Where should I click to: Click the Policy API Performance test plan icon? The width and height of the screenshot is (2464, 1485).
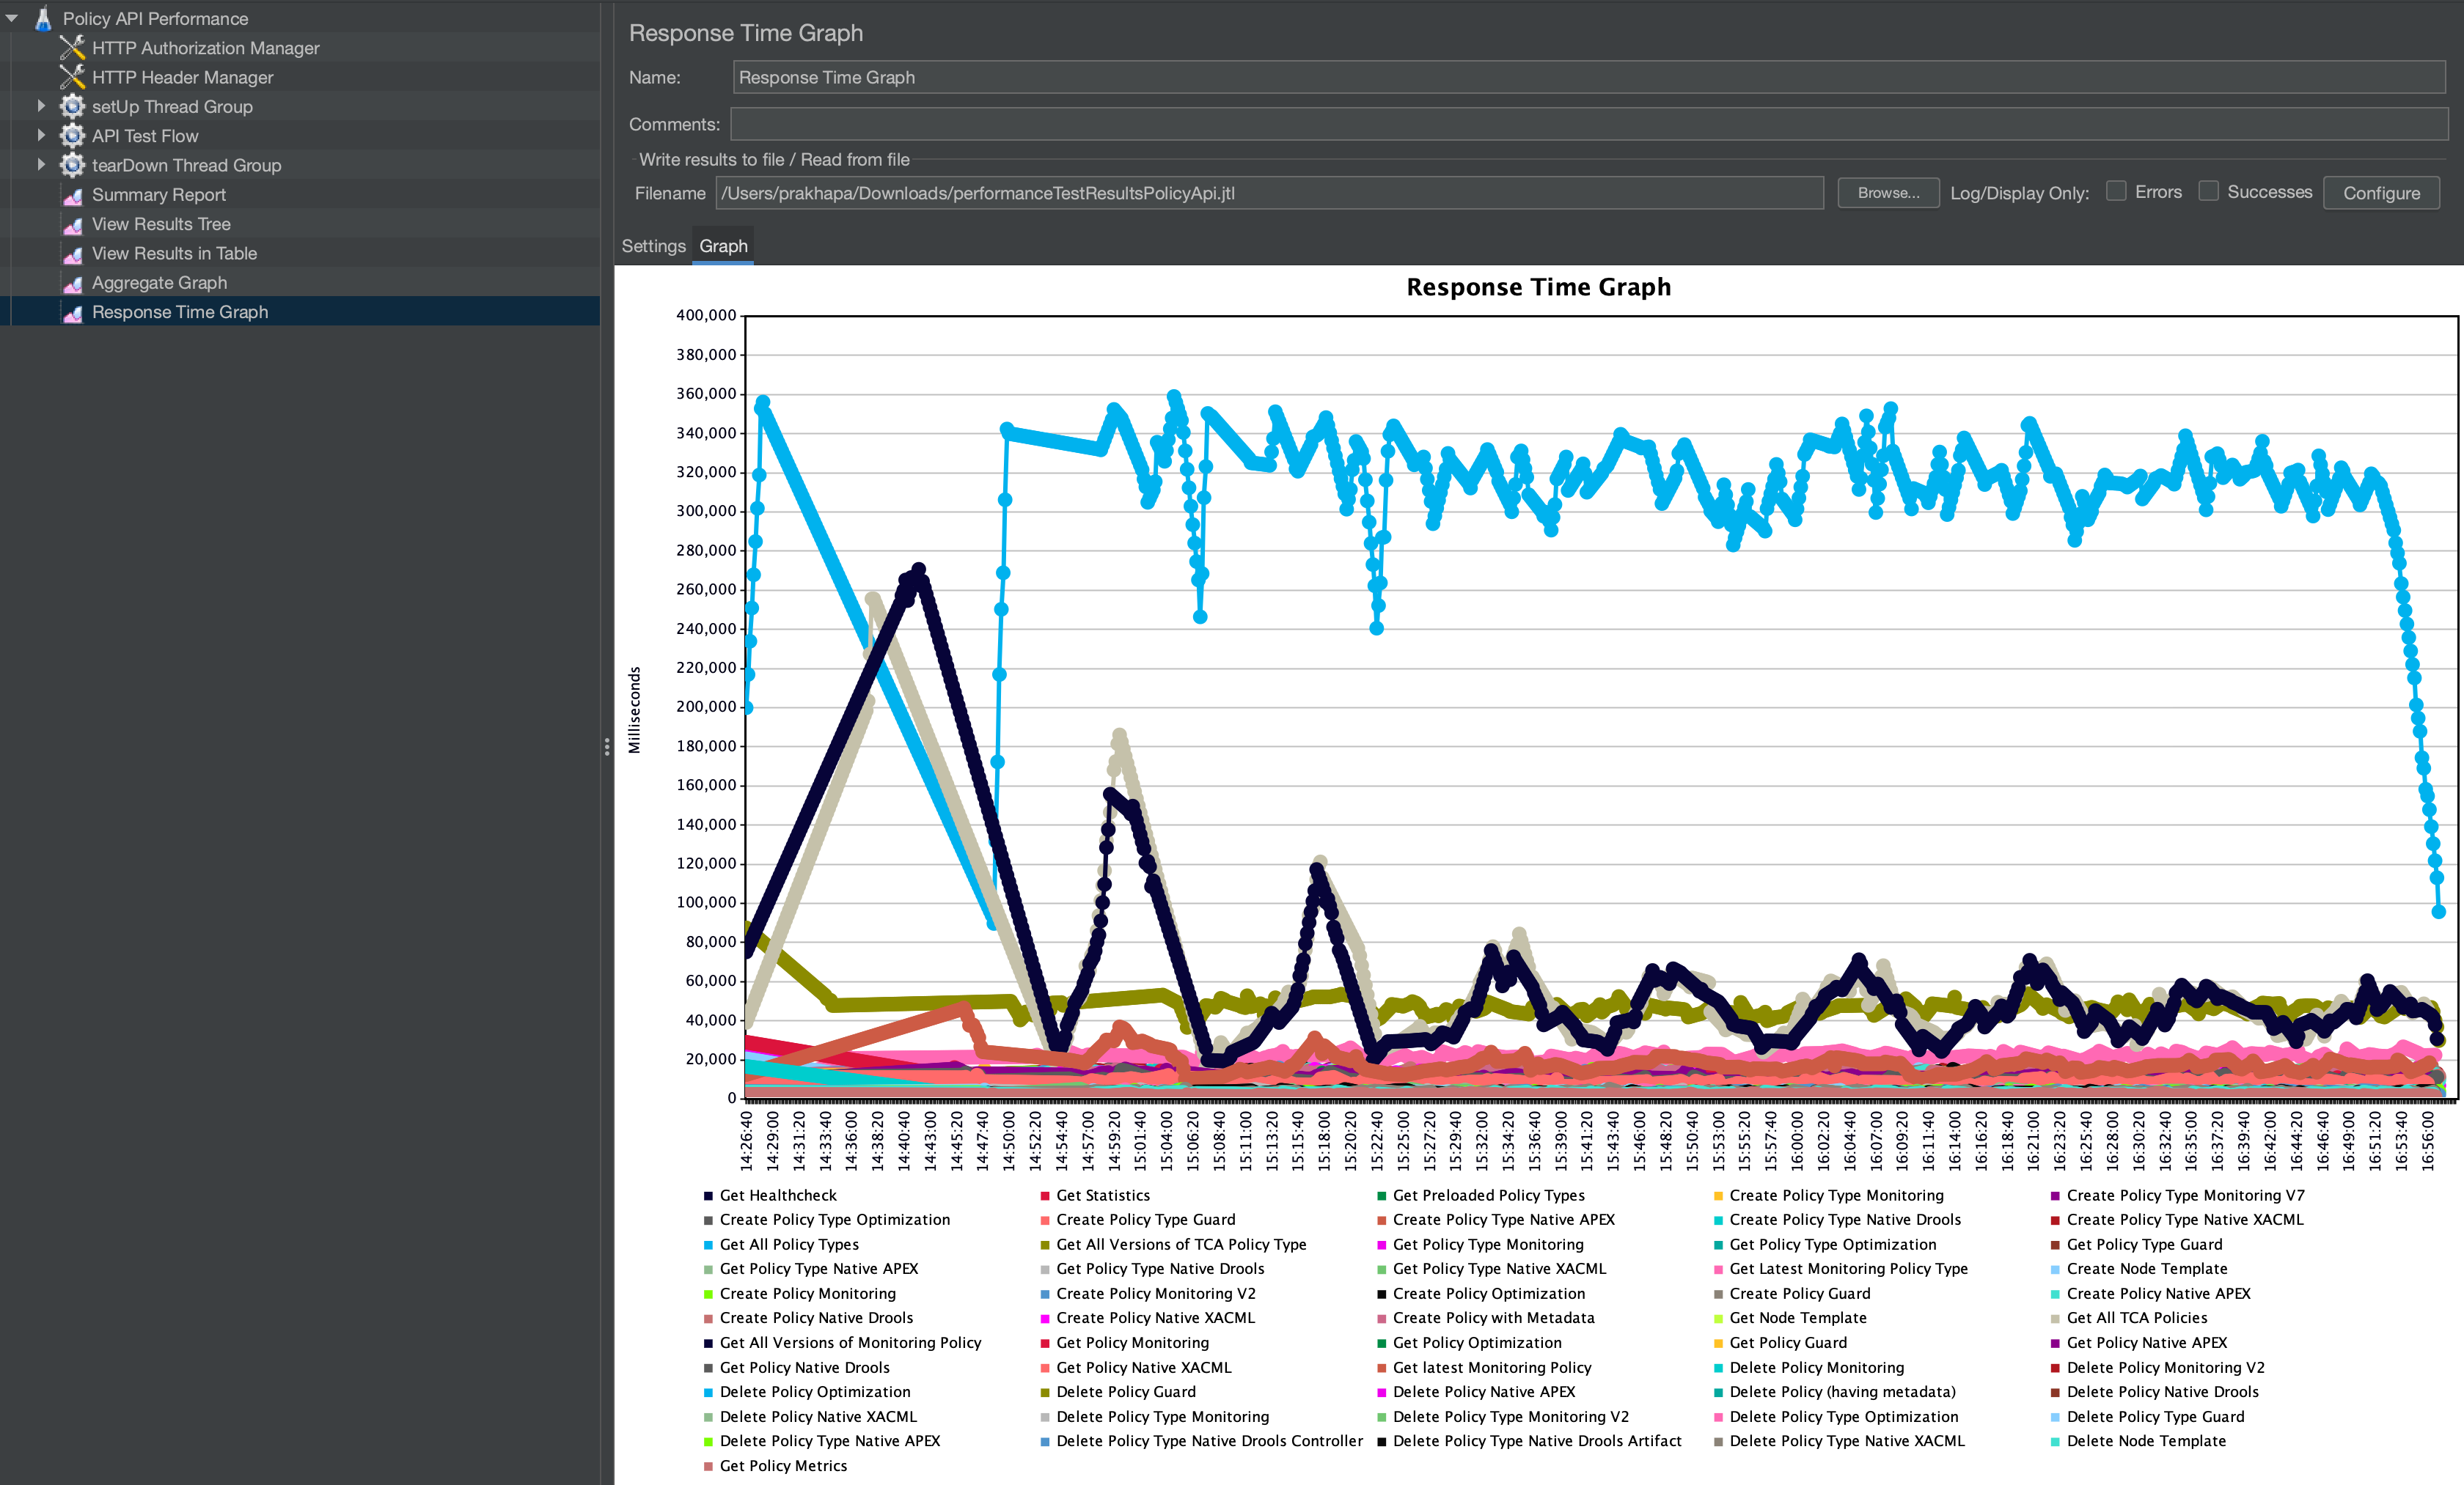[x=43, y=18]
